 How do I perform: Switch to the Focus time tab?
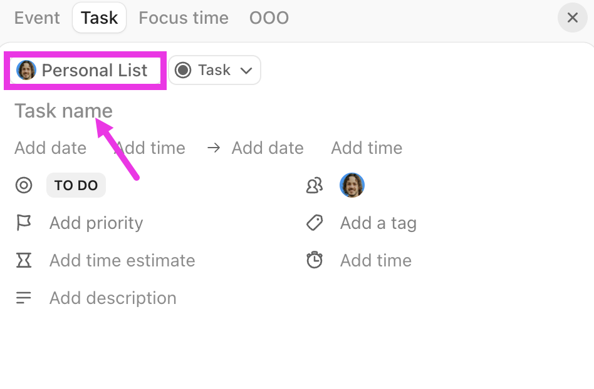tap(183, 18)
